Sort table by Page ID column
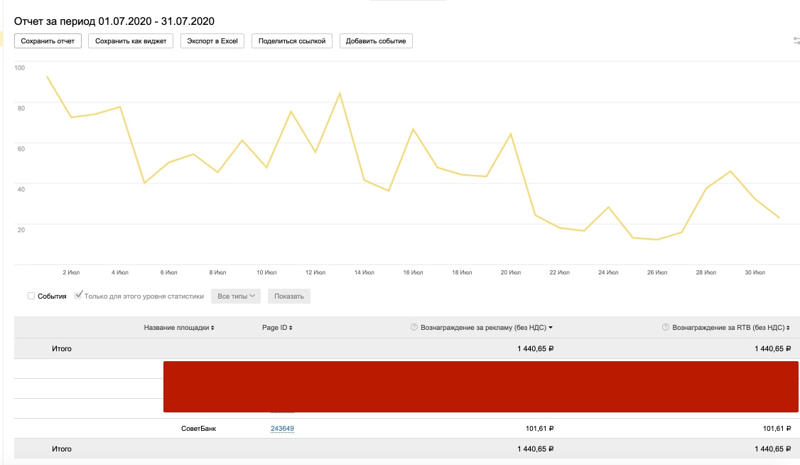This screenshot has width=800, height=465. tap(277, 328)
